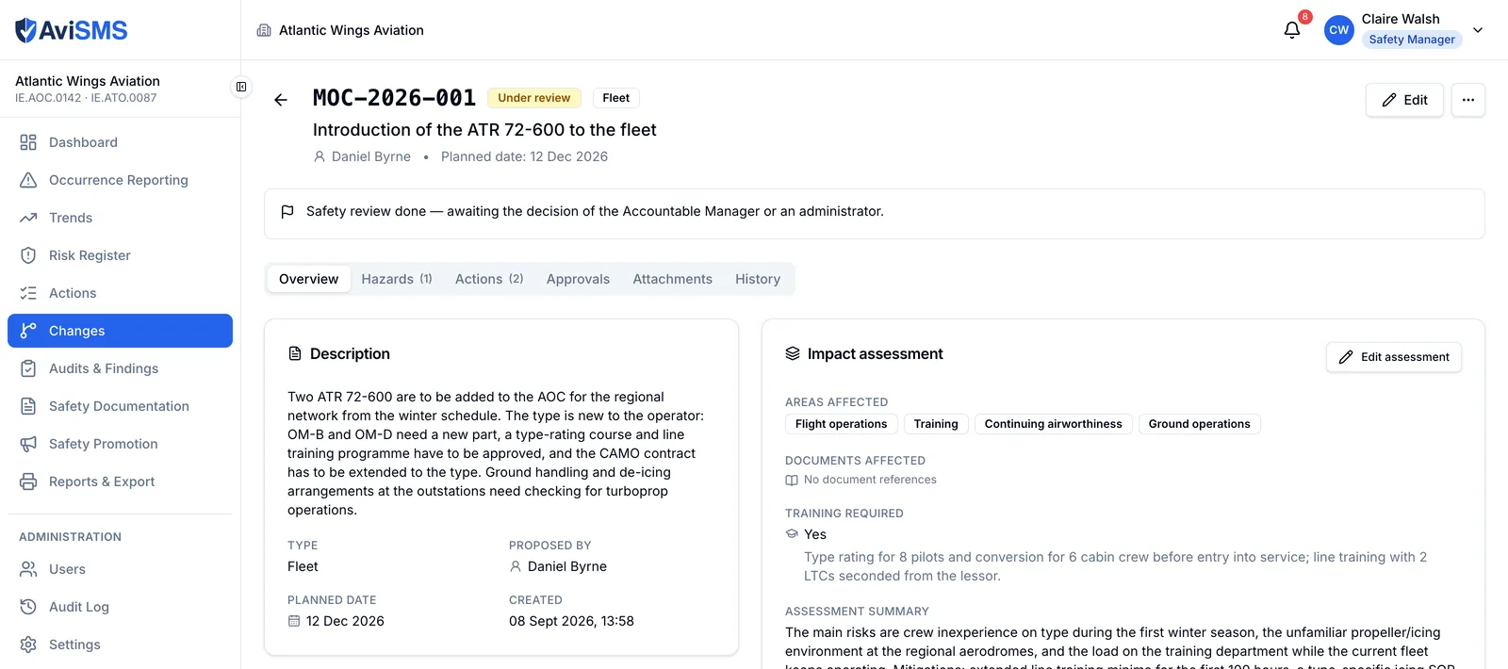The height and width of the screenshot is (669, 1508).
Task: Switch to the Attachments tab
Action: click(672, 279)
